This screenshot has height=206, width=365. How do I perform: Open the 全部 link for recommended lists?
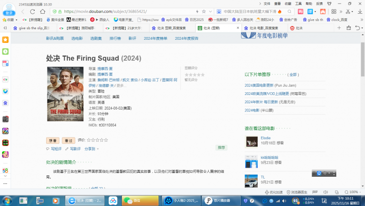click(293, 75)
